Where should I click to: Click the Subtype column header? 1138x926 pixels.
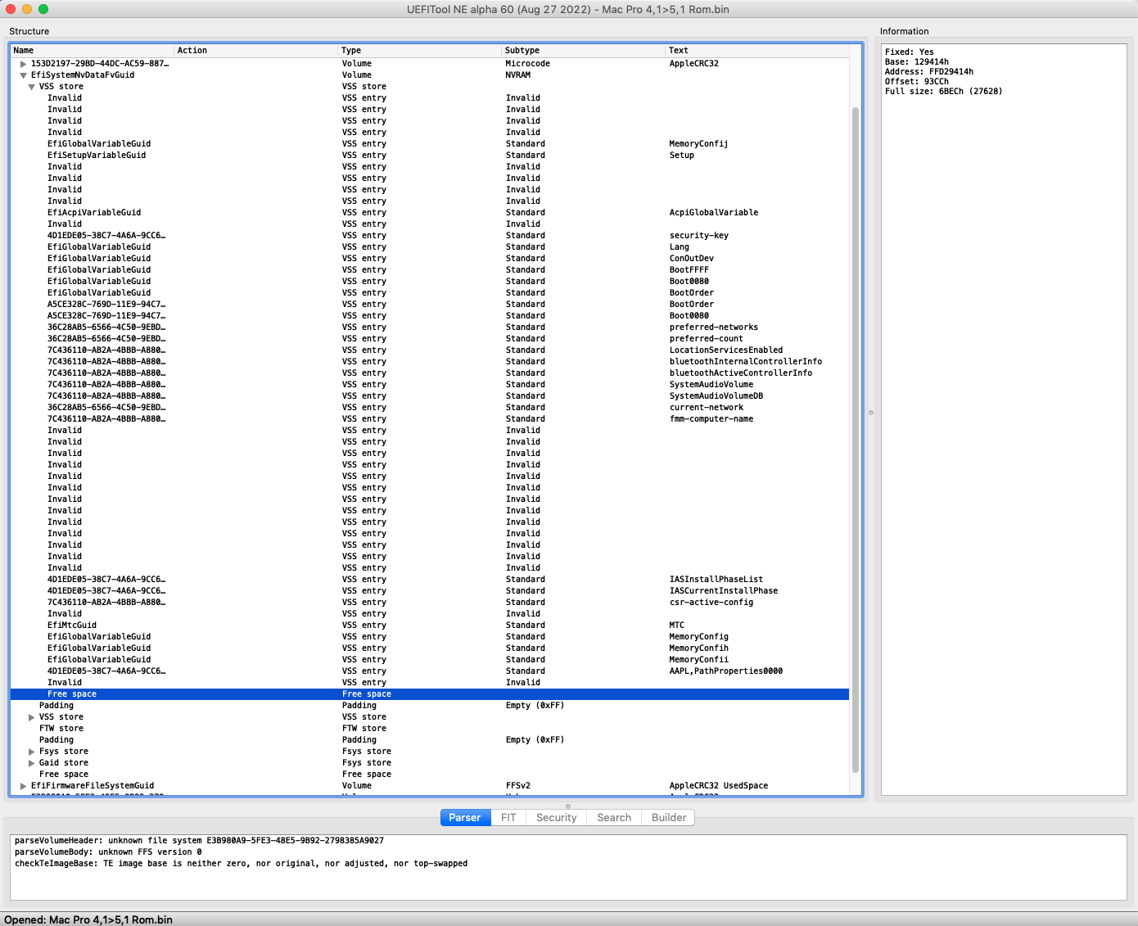click(x=583, y=51)
